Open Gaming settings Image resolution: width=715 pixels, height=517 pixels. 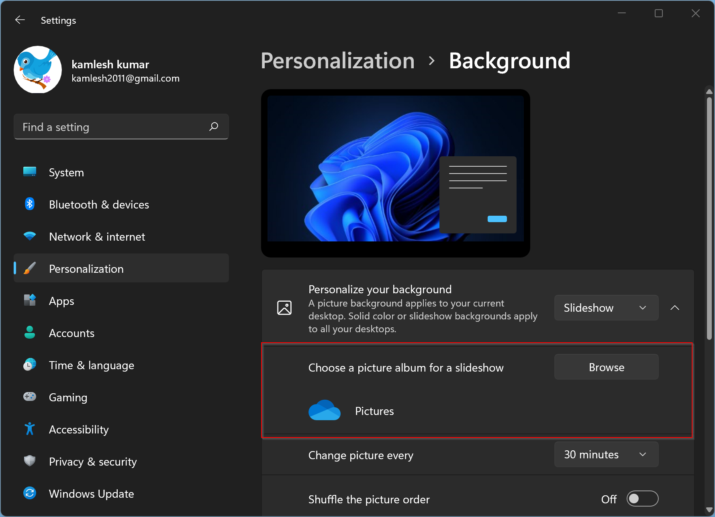pos(121,397)
